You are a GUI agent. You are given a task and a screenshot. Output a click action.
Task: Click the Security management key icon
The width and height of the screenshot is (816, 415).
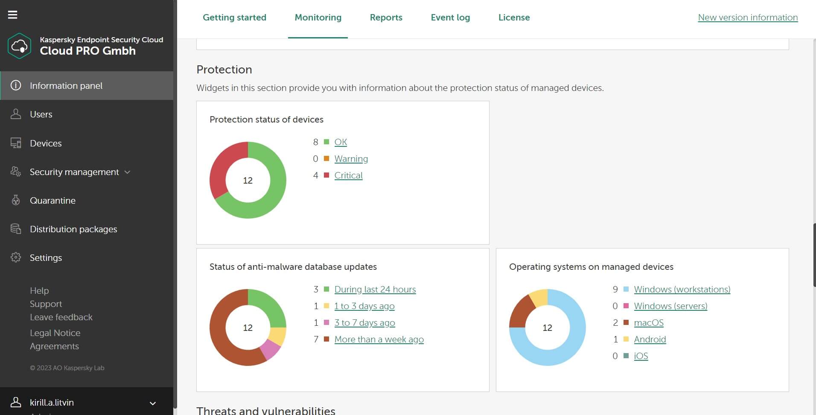(x=16, y=172)
